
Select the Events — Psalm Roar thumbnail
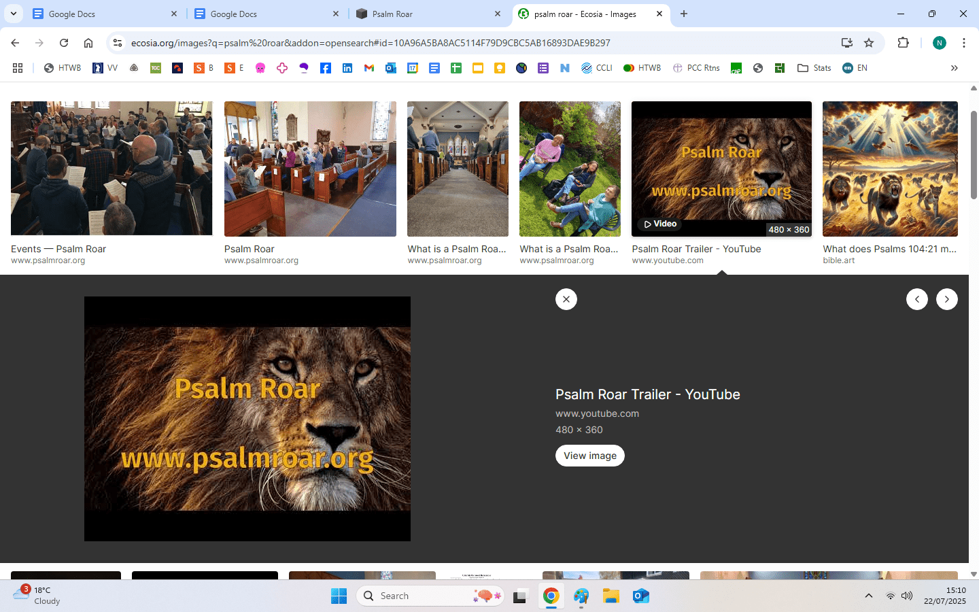pos(111,168)
